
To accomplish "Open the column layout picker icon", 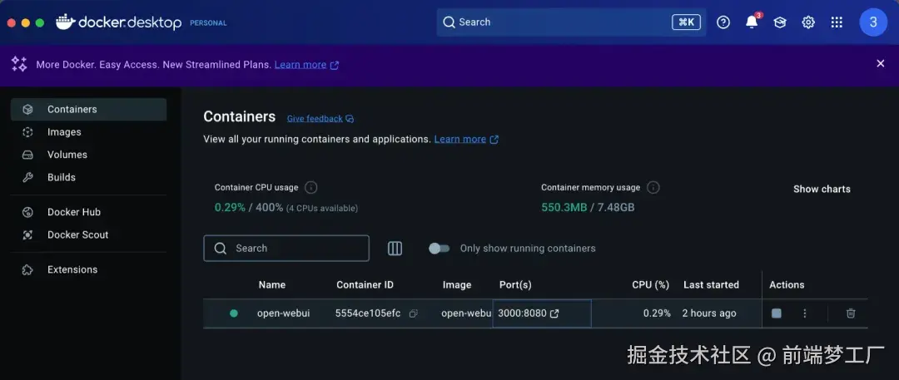I will (x=395, y=248).
